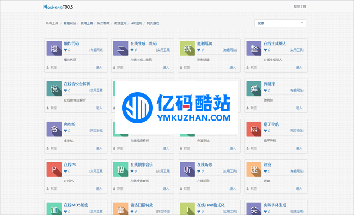Viewport: 354px width, 215px height.
Task: Open the 爆炸代码 title link
Action: click(x=71, y=43)
